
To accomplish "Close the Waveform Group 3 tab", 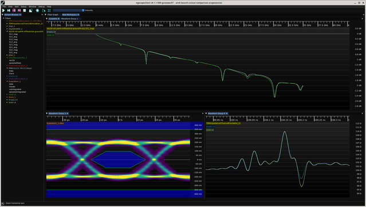I will point(68,114).
